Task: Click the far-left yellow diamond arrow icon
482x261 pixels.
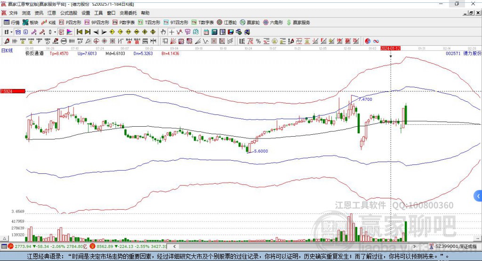Action: [x=112, y=32]
